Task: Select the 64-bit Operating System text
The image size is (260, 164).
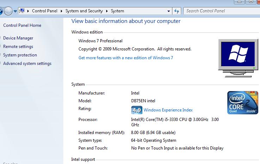Action: point(153,140)
